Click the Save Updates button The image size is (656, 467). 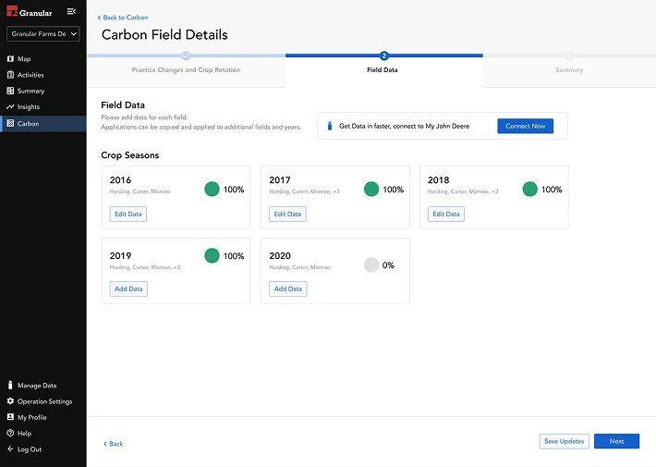pyautogui.click(x=565, y=441)
